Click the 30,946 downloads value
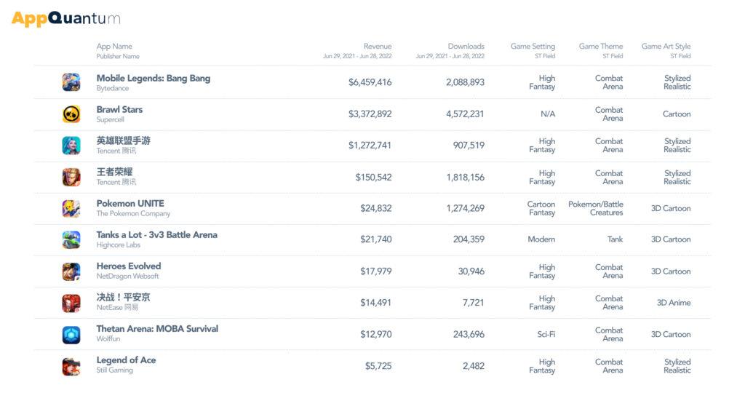This screenshot has height=393, width=745. (x=471, y=271)
